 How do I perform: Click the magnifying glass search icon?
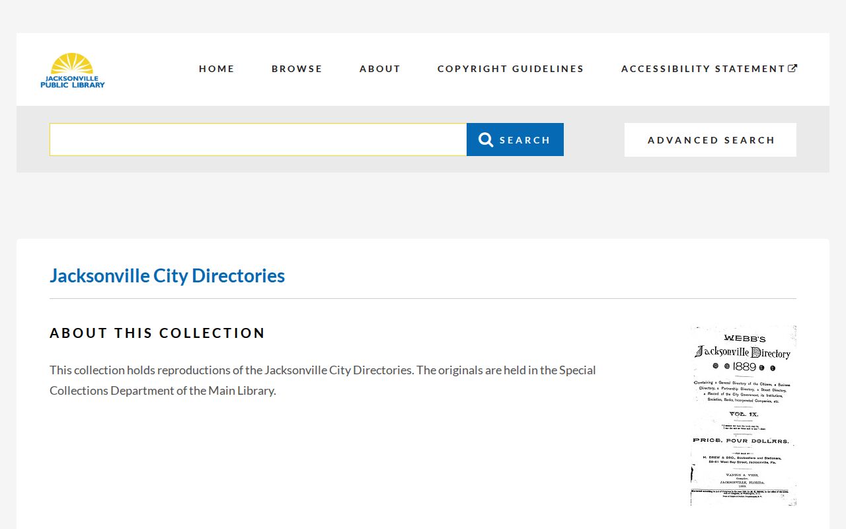[x=486, y=140]
